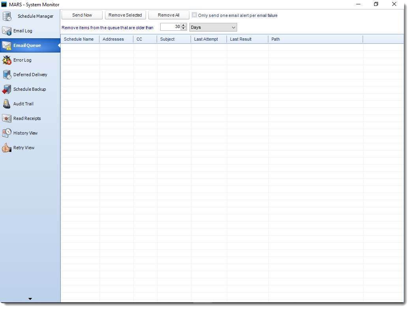Screen dimensions: 410x309
Task: Select the Email Queue label
Action: (x=27, y=45)
